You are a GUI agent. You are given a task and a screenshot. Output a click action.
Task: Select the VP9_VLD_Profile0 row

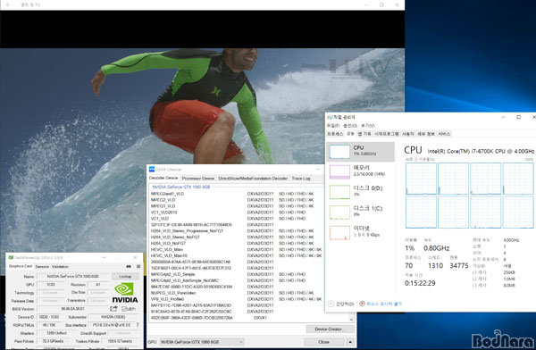pos(235,299)
